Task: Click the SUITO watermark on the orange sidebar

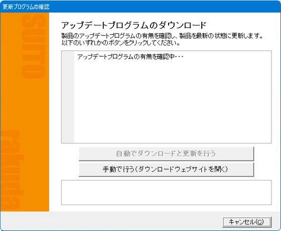Action: tap(33, 46)
